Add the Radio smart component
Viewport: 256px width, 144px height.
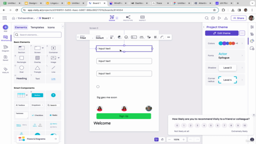pos(53,115)
